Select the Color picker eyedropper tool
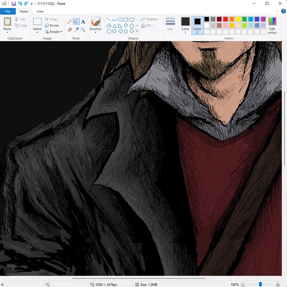This screenshot has width=287, height=287. (x=76, y=30)
